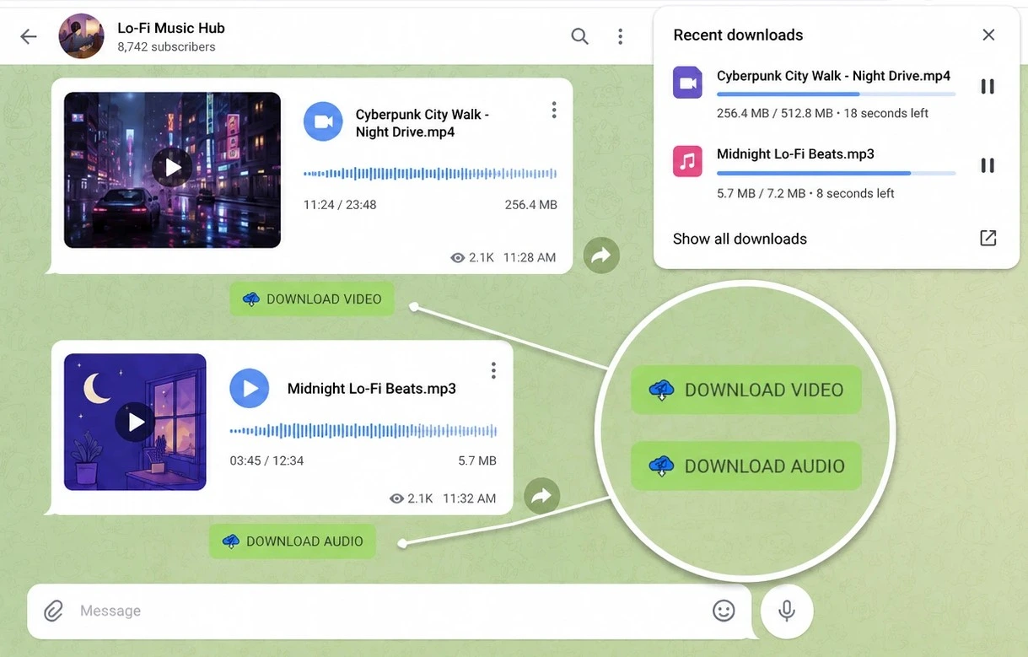This screenshot has width=1028, height=657.
Task: Open the channel header three-dot menu
Action: point(620,36)
